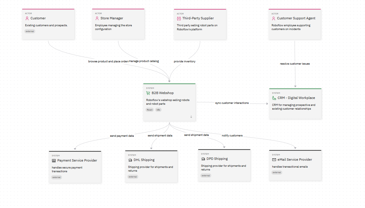Toggle the external tag on DPD Shipping
Screen dimensions: 365x208
tap(206, 175)
